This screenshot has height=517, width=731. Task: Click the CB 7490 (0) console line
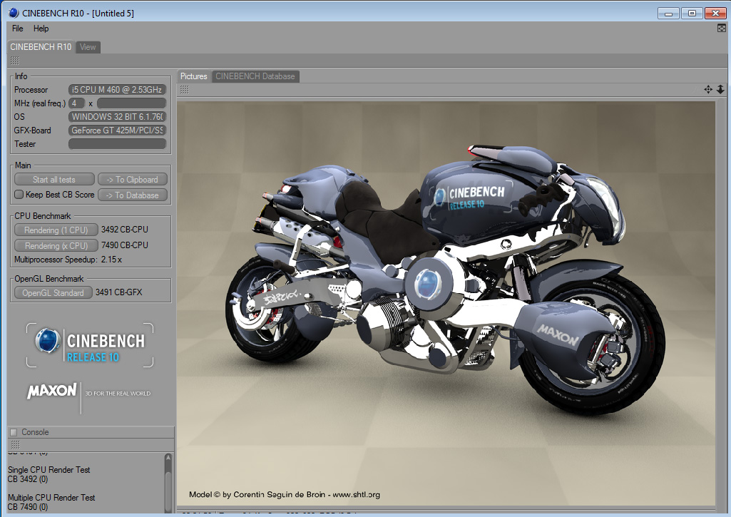(x=28, y=507)
